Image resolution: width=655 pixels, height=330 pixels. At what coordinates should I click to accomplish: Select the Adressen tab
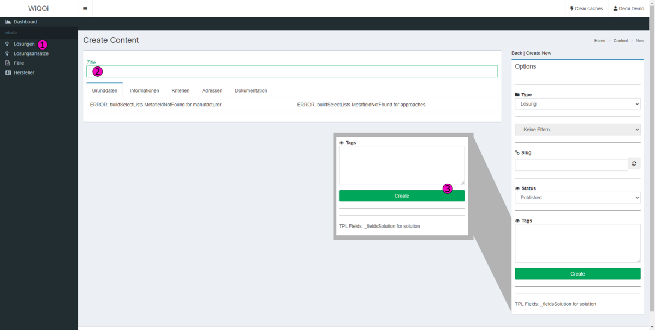[x=212, y=90]
